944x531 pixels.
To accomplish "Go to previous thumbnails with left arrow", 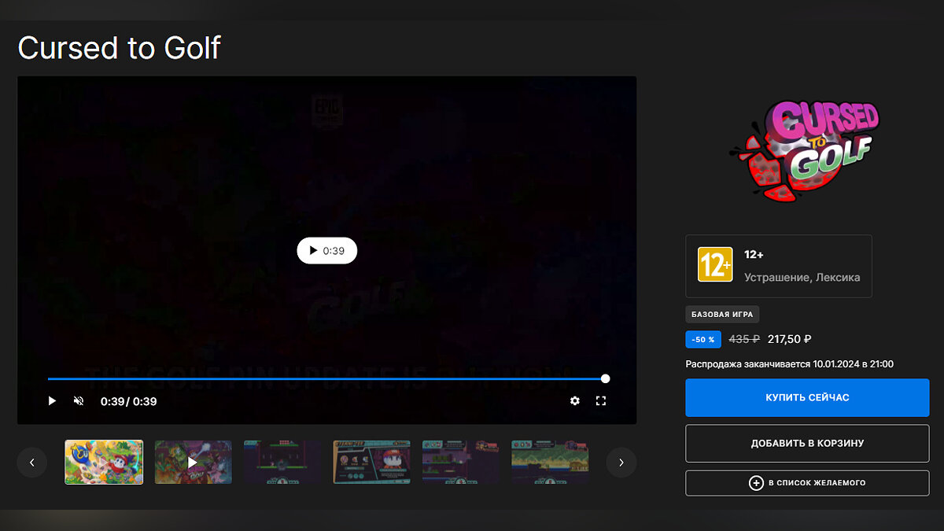I will (32, 463).
